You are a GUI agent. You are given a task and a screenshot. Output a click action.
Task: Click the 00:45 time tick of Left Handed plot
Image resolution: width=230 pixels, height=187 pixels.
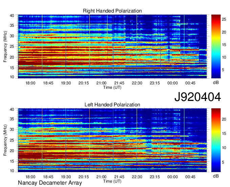pos(190,177)
